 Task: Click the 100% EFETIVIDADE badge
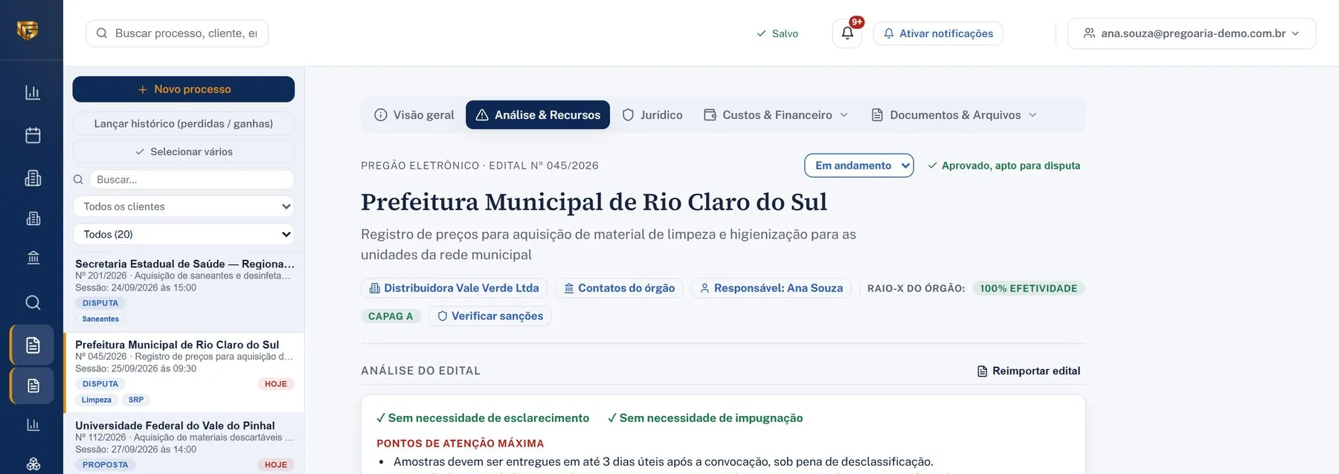click(1029, 288)
